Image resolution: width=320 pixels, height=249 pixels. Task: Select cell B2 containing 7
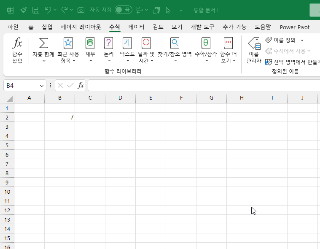[59, 117]
